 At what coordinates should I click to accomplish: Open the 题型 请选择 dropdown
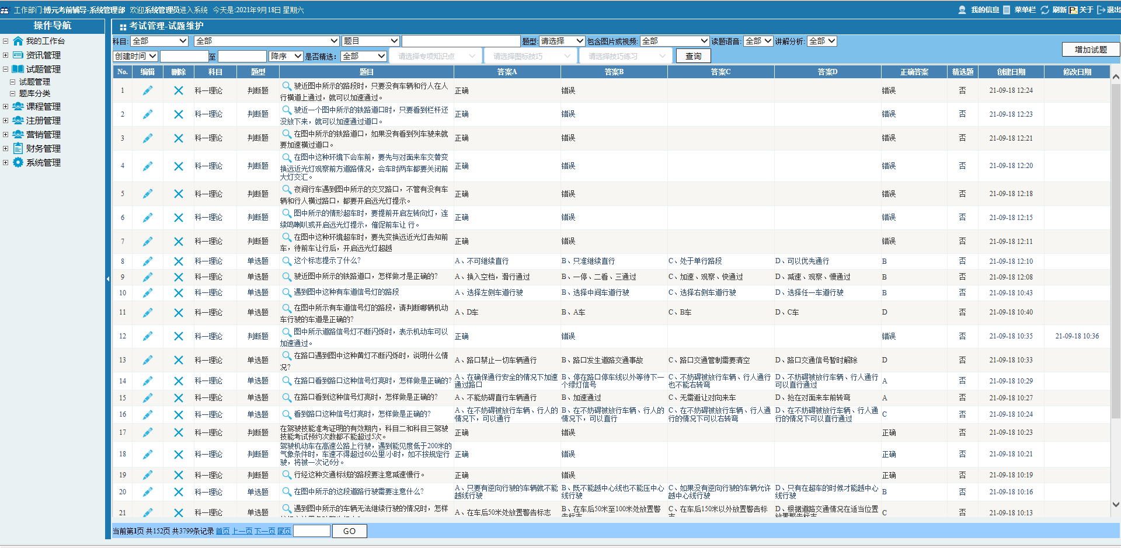click(x=562, y=41)
